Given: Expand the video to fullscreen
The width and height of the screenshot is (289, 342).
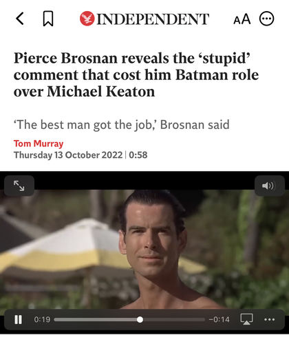Looking at the screenshot, I should click(19, 185).
